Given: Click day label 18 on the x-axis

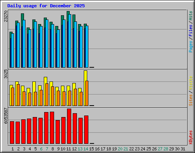Looking at the screenshot, I should pos(109,149).
